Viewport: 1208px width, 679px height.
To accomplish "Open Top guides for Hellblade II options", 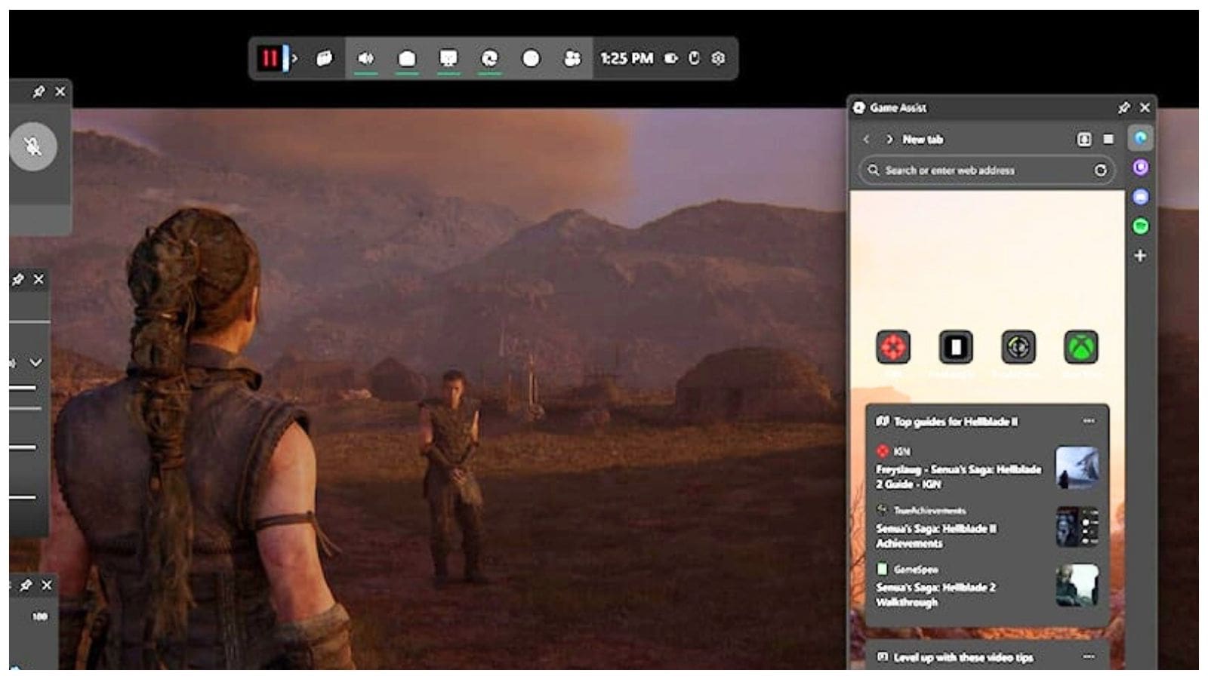I will pyautogui.click(x=1088, y=421).
